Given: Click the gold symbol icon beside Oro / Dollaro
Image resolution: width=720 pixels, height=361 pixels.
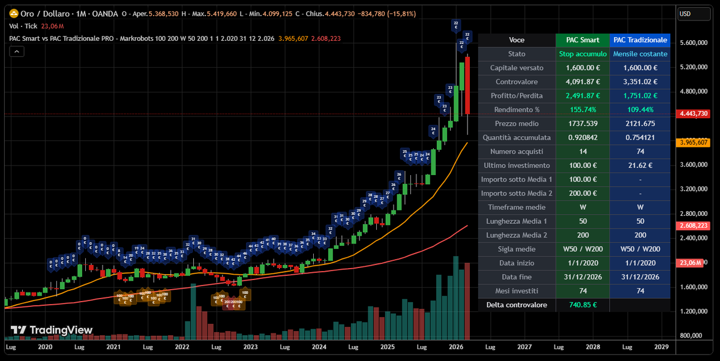Looking at the screenshot, I should [13, 13].
